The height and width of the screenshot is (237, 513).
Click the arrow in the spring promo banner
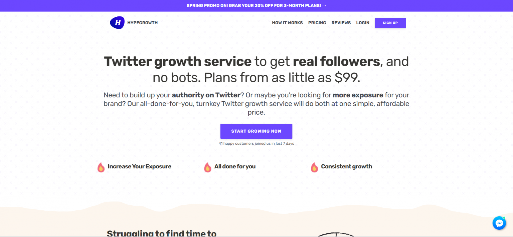[324, 6]
